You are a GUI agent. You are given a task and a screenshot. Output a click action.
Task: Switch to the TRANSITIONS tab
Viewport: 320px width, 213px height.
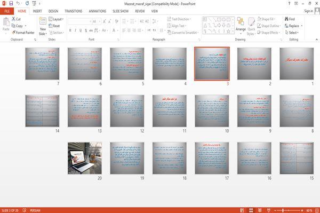[74, 11]
